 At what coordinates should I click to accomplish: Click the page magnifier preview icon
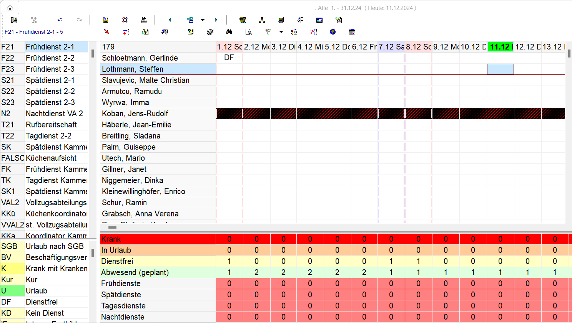coord(249,32)
